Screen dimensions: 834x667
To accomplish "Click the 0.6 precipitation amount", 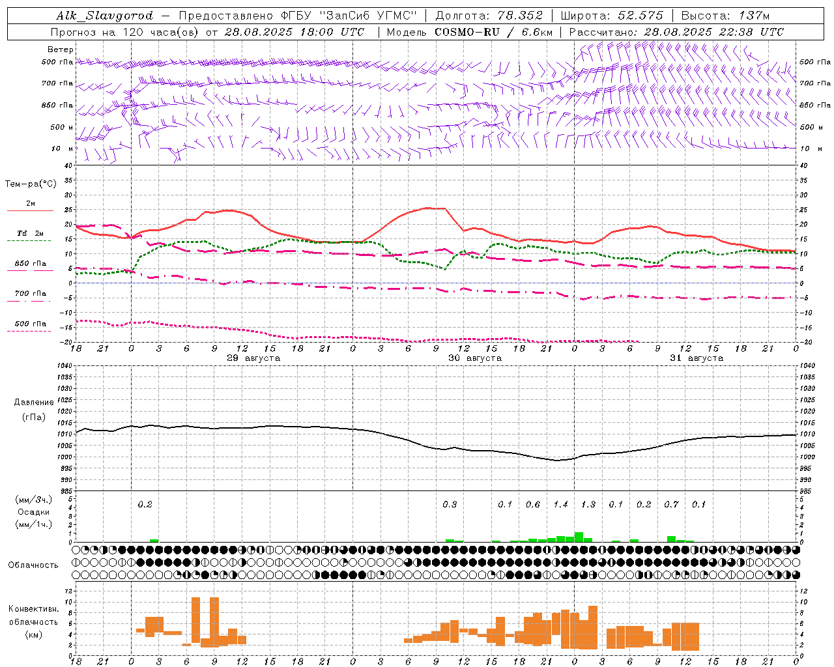I will coord(533,505).
